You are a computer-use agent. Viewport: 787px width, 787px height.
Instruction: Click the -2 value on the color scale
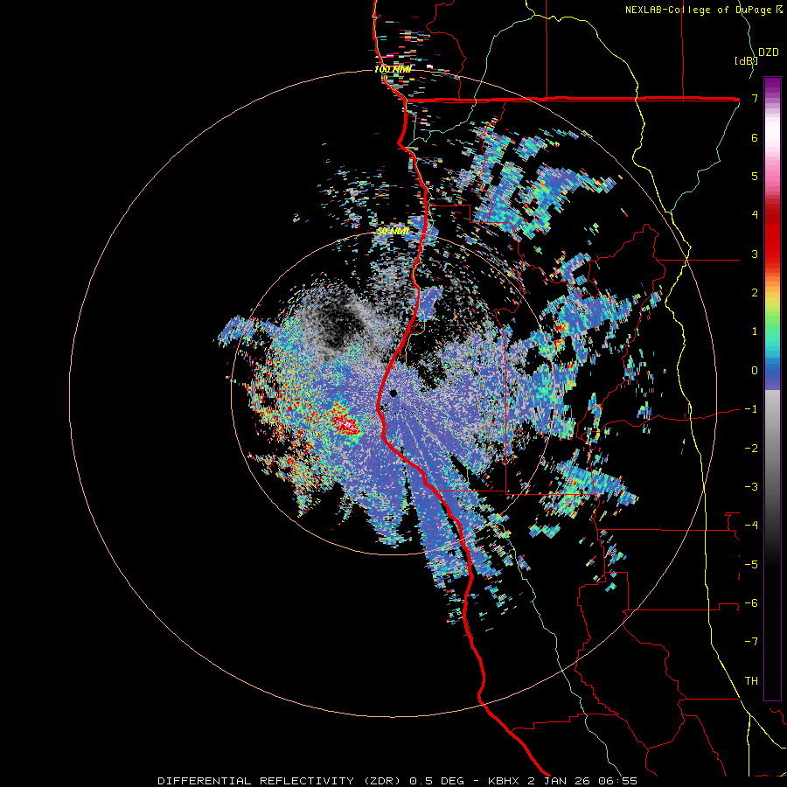[x=751, y=448]
